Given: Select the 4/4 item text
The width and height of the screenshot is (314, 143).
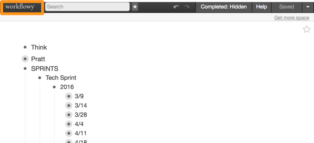Looking at the screenshot, I should (x=79, y=124).
